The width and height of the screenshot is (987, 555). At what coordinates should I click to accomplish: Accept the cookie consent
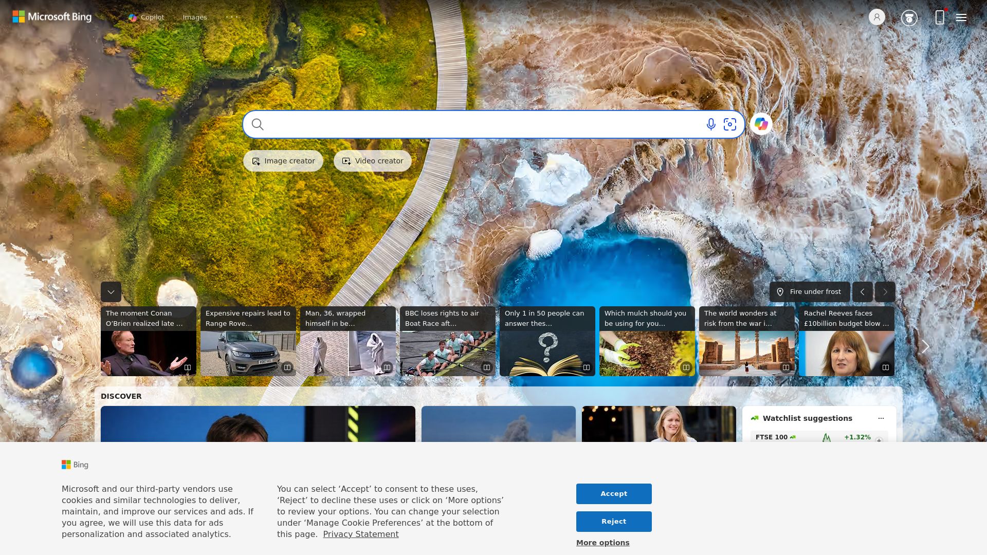614,493
